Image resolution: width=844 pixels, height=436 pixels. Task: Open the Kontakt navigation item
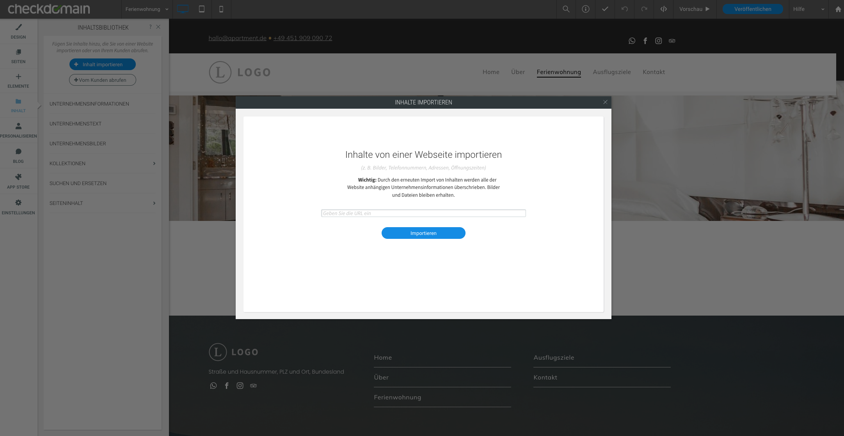(654, 72)
